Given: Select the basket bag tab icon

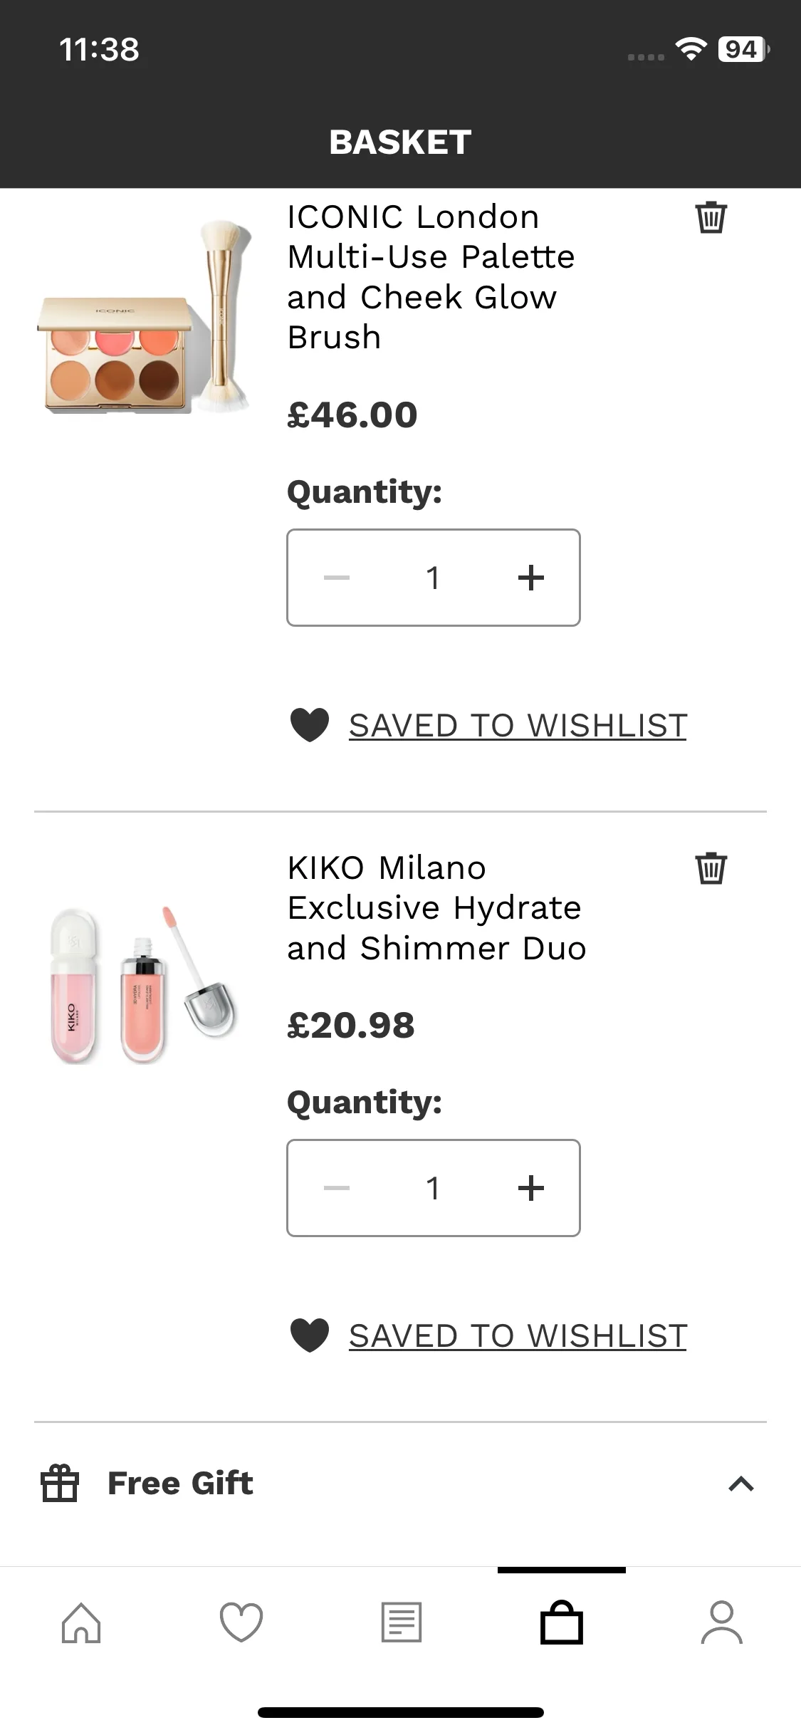Looking at the screenshot, I should tap(562, 1622).
